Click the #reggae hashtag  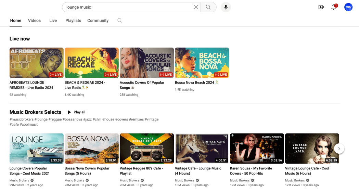55,119
